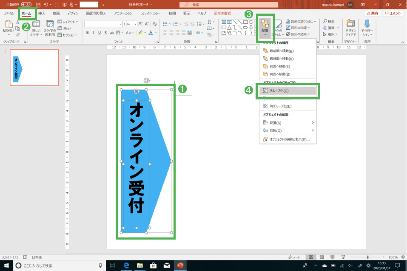Viewport: 407px width, 271px height.
Task: Expand the Layout (レイアウト) dropdown
Action: coord(68,22)
